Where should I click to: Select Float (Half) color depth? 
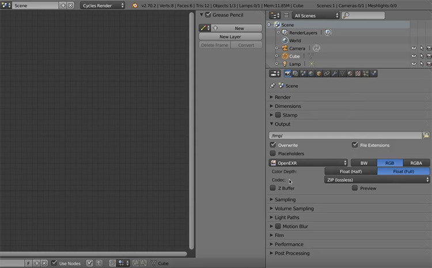click(351, 171)
